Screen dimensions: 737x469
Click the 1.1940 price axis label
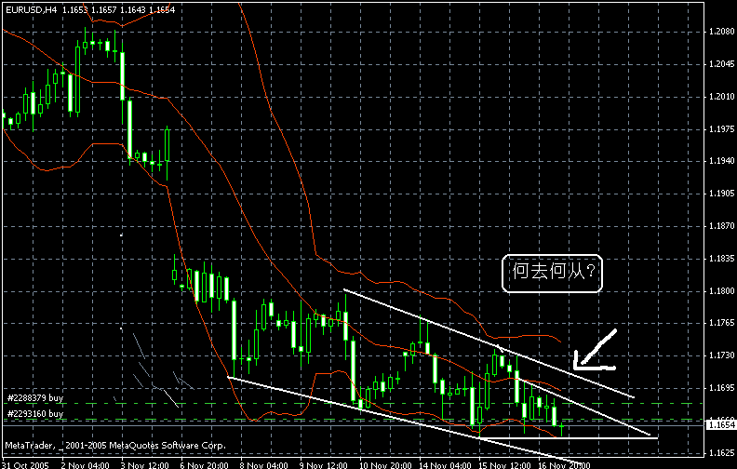(721, 161)
